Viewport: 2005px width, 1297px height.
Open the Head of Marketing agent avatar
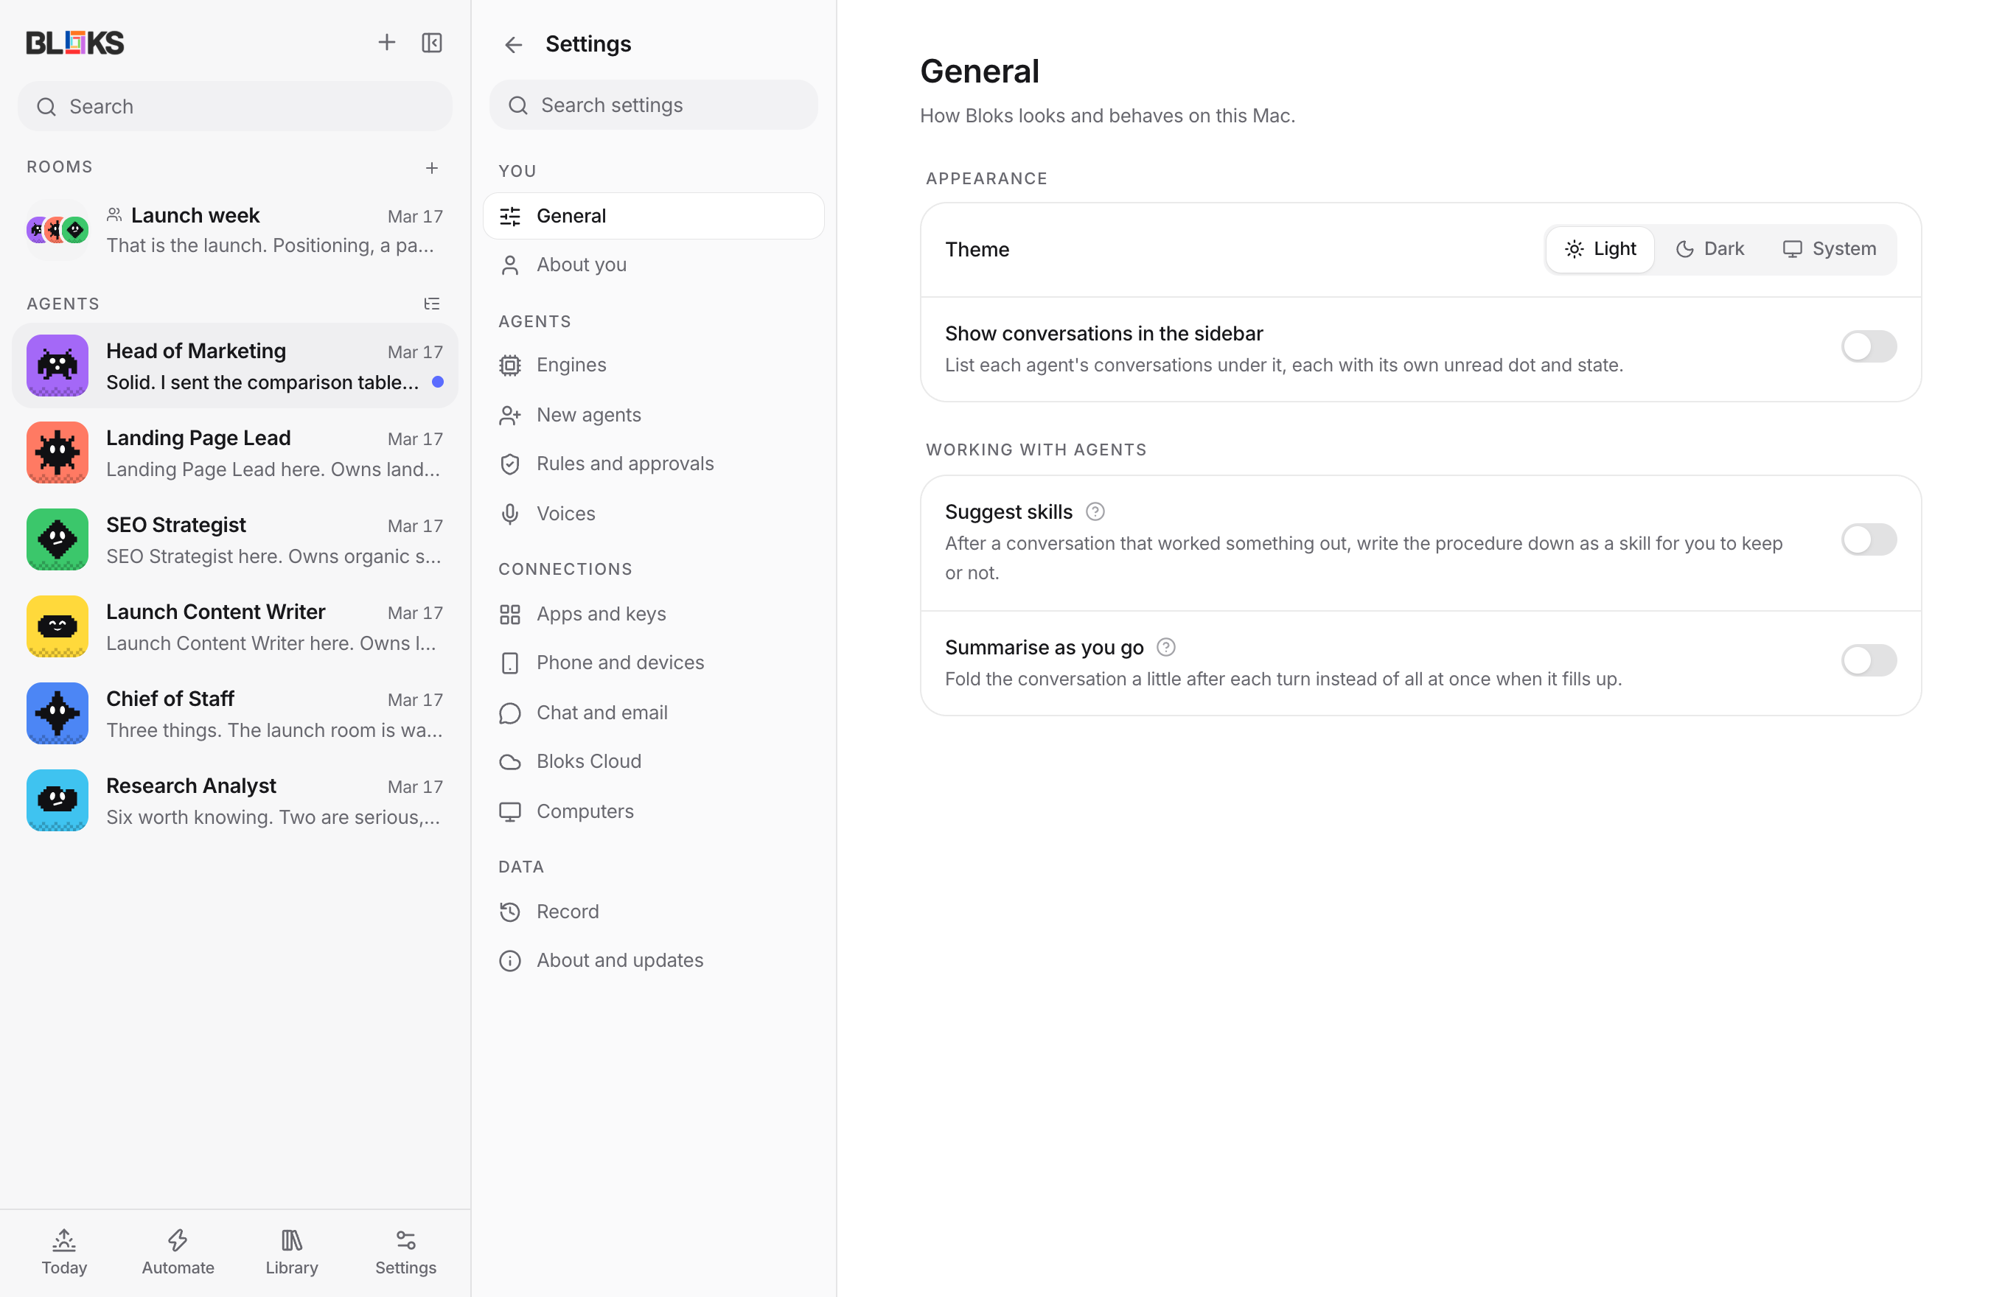coord(57,366)
